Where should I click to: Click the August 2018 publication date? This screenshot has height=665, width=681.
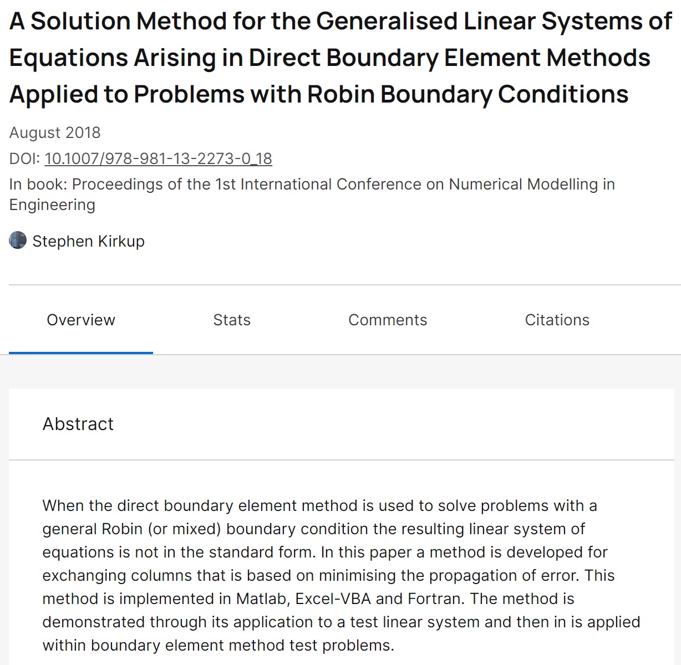(x=55, y=132)
